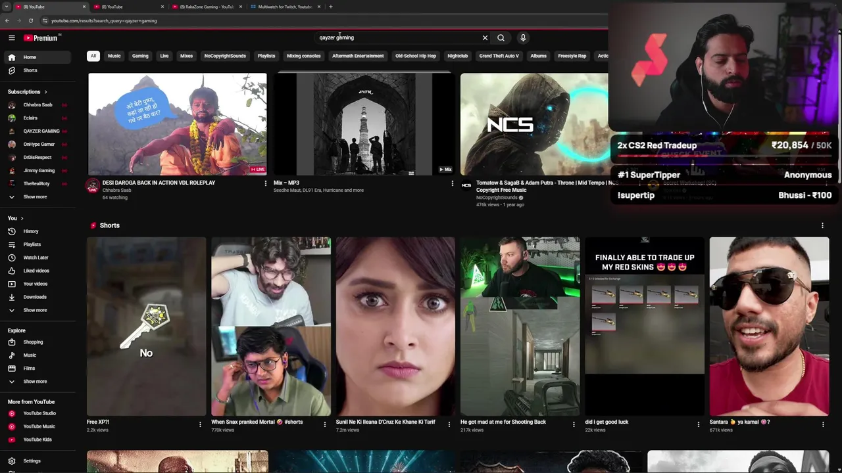Click the magnifier search button

tap(501, 38)
